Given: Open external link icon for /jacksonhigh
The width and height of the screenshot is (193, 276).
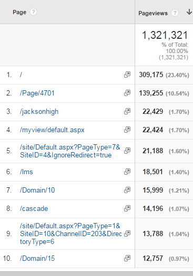Looking at the screenshot, I should tap(127, 111).
